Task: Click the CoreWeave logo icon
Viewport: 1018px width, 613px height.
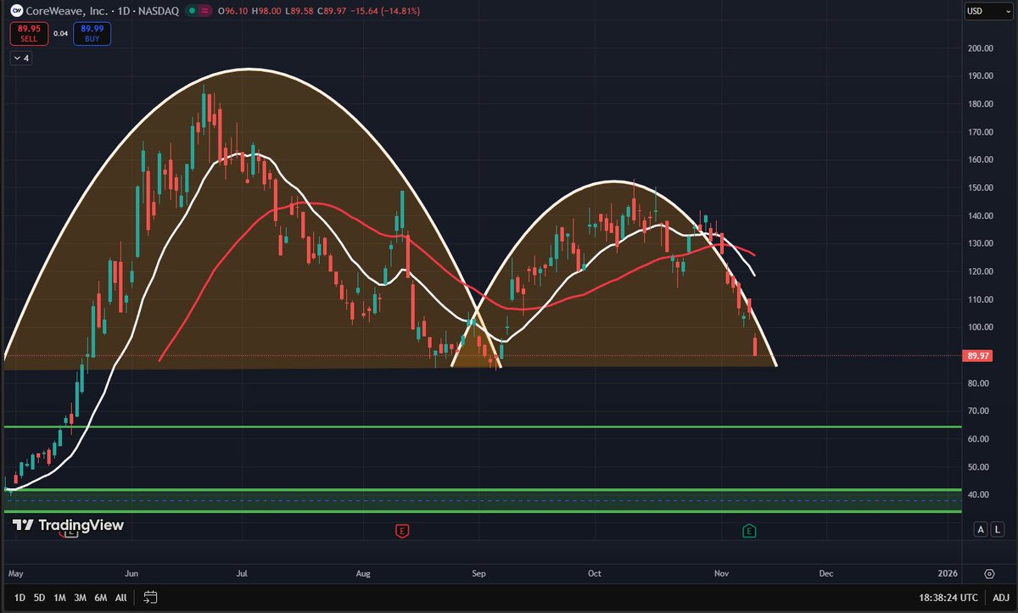Action: click(x=17, y=12)
